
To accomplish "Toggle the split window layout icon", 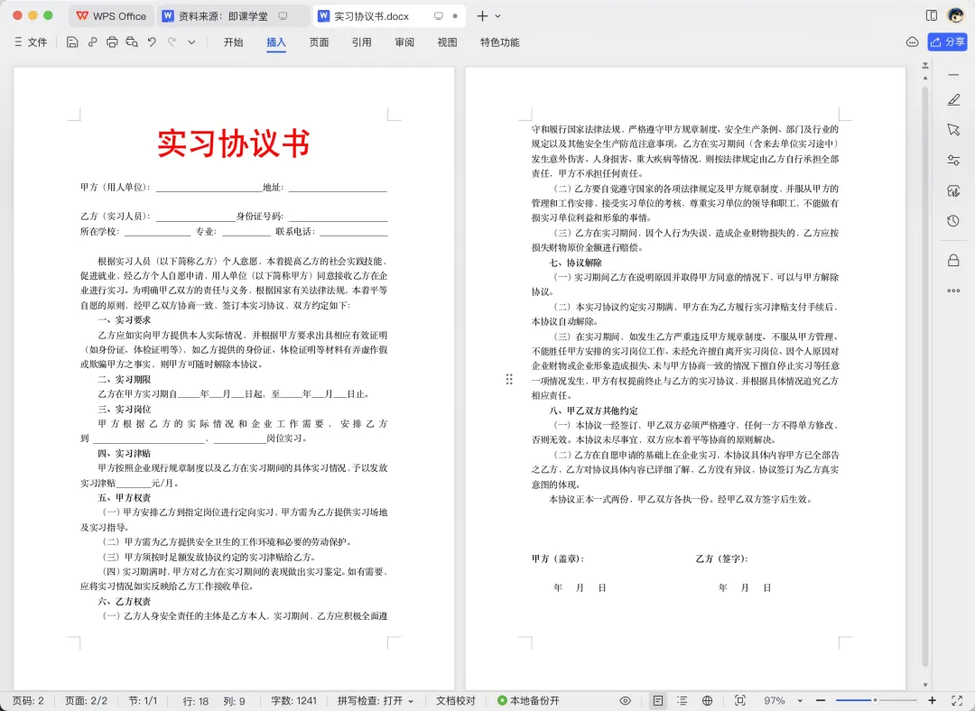I will [x=931, y=15].
